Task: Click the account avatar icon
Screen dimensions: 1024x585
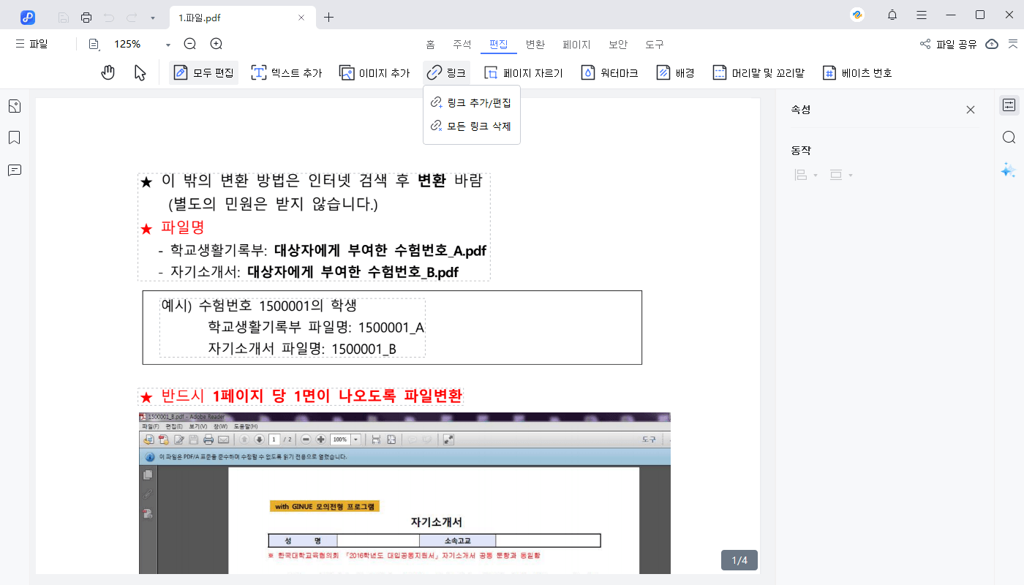Action: (858, 15)
